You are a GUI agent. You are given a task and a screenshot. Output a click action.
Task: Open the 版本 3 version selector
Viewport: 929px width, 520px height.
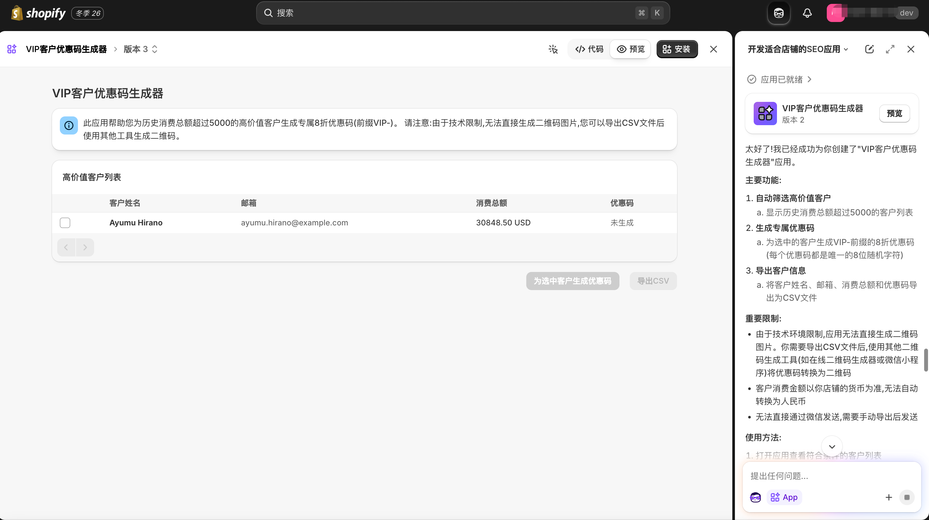[x=141, y=49]
